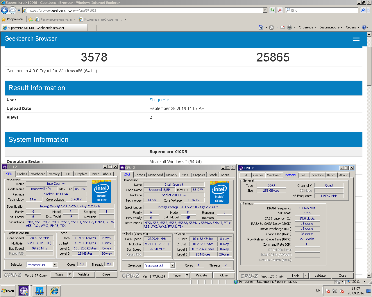
Task: Open the Processor #2 selection dropdown
Action: click(172, 265)
